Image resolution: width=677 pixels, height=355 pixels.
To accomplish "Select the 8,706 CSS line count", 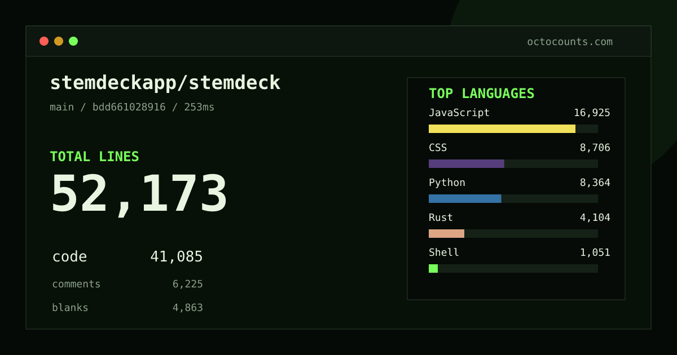I will (x=595, y=148).
